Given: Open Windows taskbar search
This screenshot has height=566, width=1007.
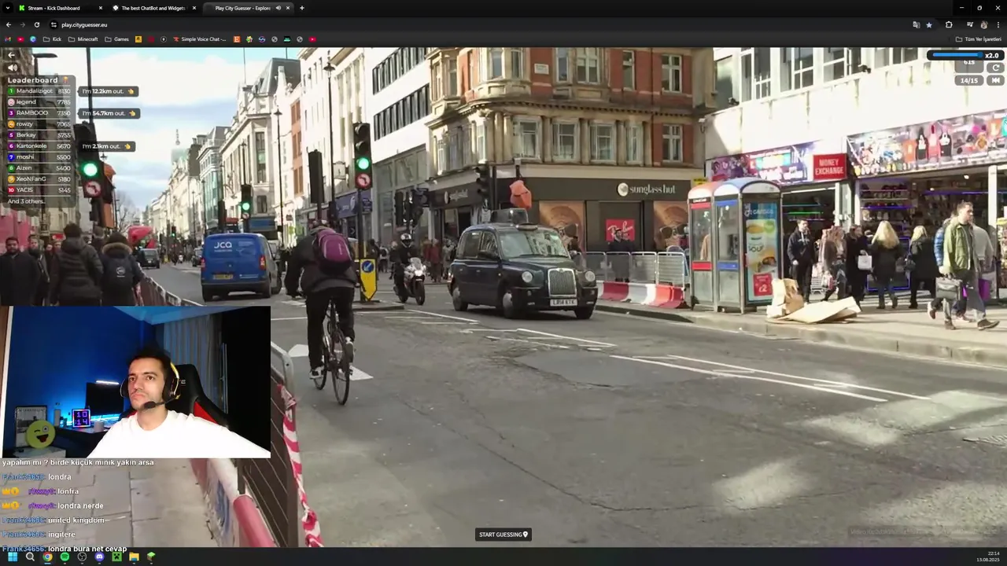Looking at the screenshot, I should [30, 557].
